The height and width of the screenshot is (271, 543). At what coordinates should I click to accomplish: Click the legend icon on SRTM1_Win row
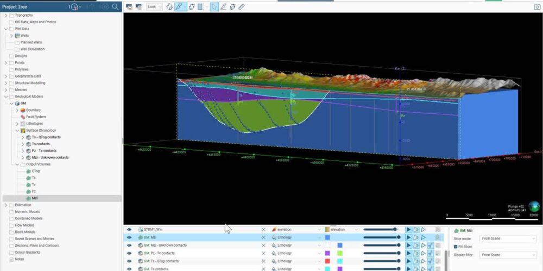438,229
